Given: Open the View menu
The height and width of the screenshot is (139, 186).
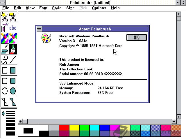Looking at the screenshot, I should (x=30, y=8).
